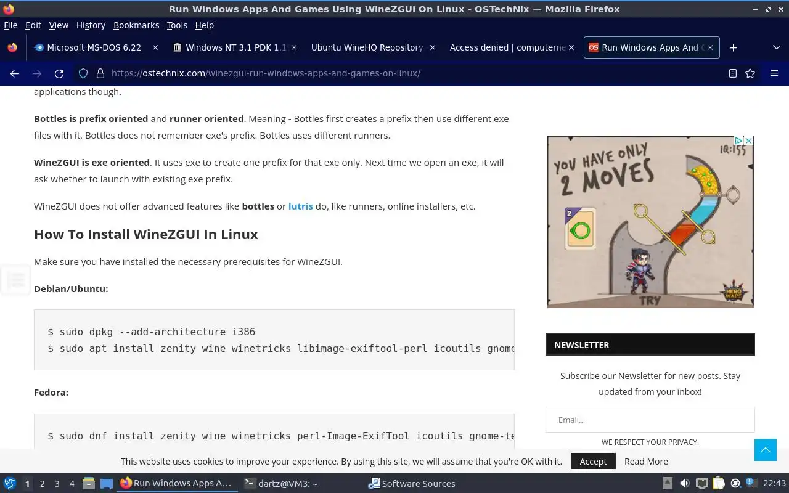Switch to workspace 1

pos(27,484)
